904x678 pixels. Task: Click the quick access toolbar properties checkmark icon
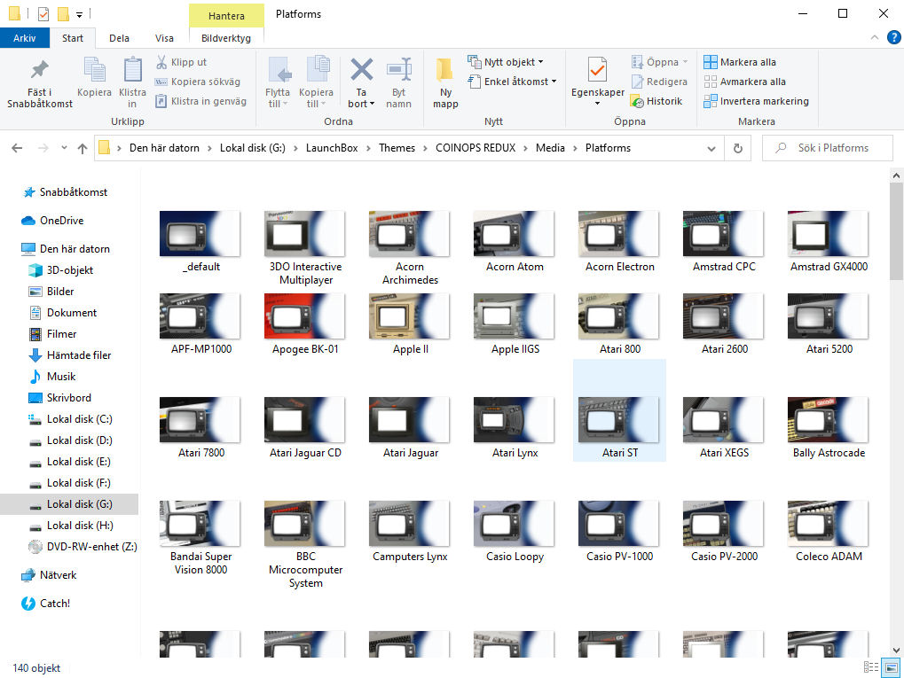coord(43,13)
